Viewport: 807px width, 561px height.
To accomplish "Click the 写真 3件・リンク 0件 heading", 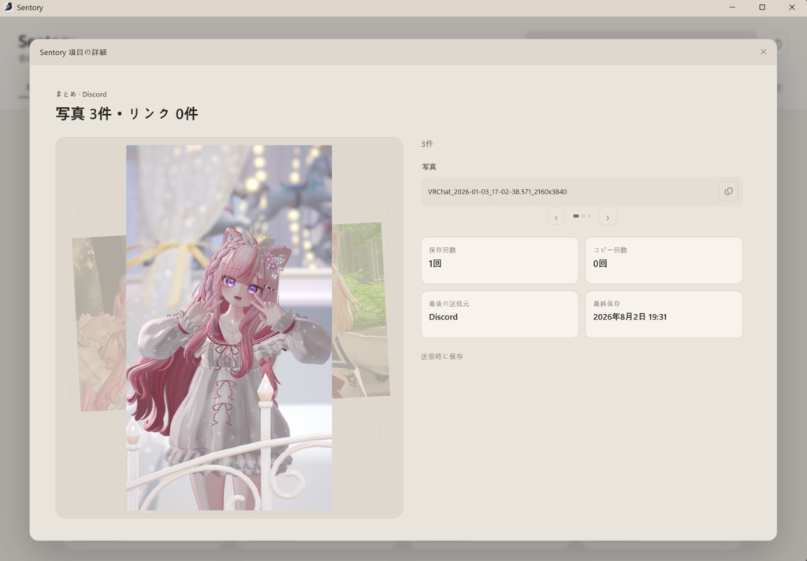I will click(x=127, y=113).
